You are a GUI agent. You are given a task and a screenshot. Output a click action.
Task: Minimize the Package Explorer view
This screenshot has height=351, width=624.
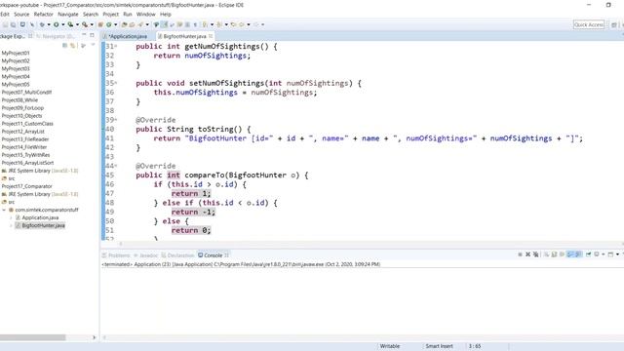point(84,35)
